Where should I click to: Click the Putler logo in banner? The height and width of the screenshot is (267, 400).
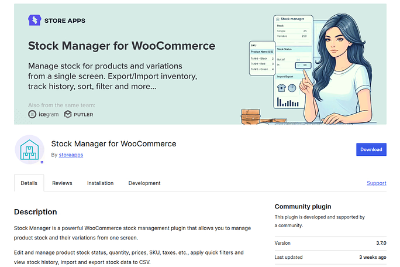pyautogui.click(x=78, y=114)
